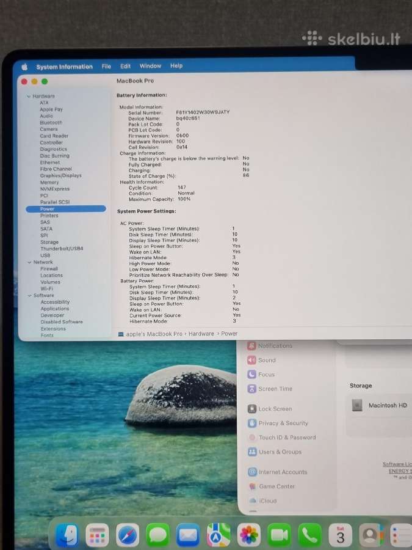Open the System Information menu
The width and height of the screenshot is (412, 550).
(65, 67)
